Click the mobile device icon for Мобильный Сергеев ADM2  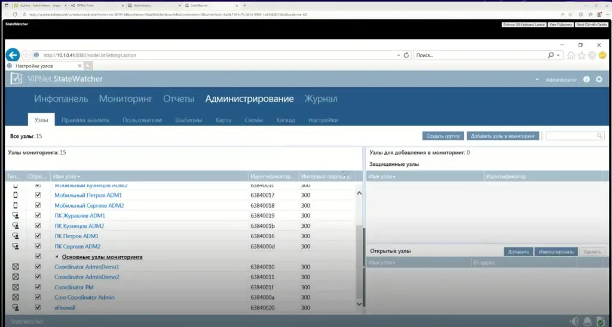16,205
